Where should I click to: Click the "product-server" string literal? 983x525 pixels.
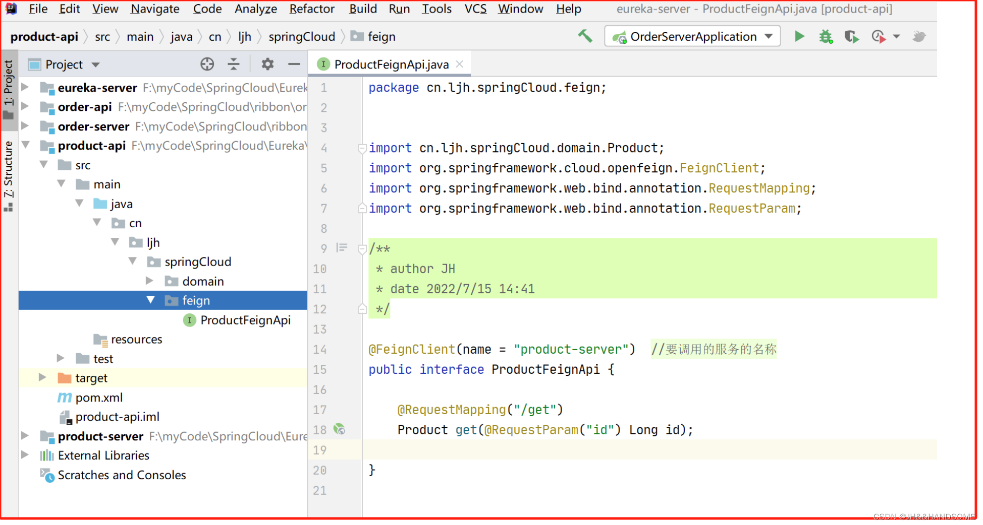click(574, 350)
